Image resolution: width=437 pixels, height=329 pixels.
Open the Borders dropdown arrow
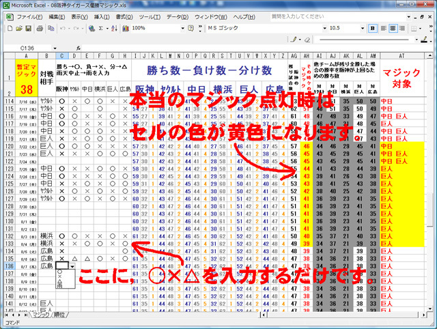(420, 28)
